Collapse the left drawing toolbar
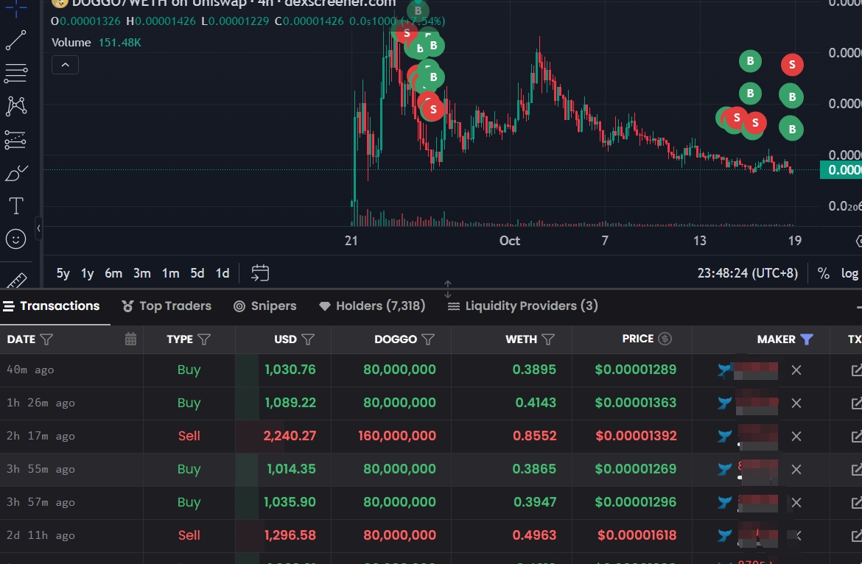 click(38, 228)
